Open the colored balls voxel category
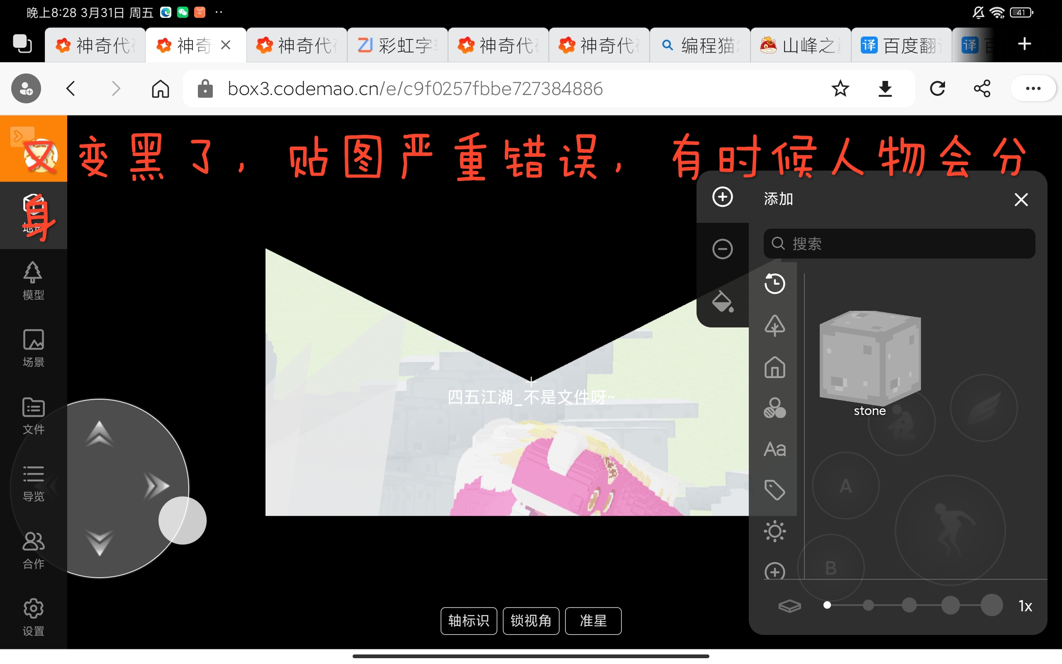This screenshot has height=664, width=1062. point(775,408)
